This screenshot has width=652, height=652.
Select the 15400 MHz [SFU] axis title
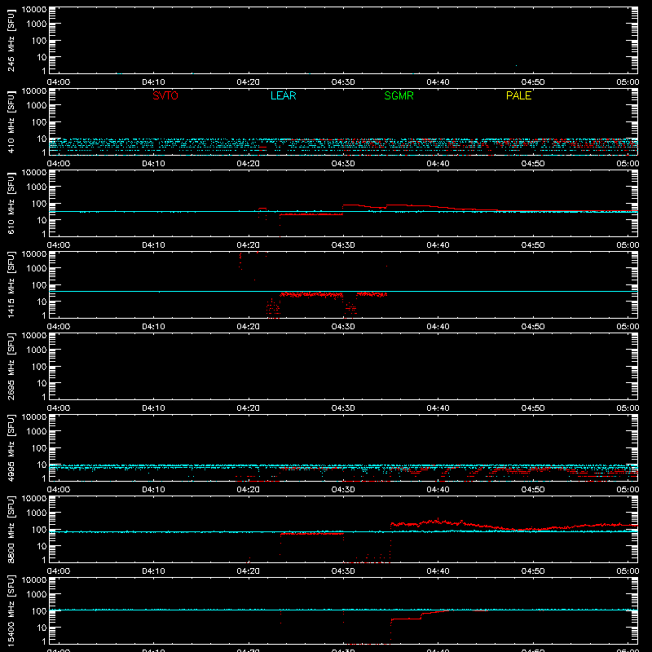(x=11, y=611)
